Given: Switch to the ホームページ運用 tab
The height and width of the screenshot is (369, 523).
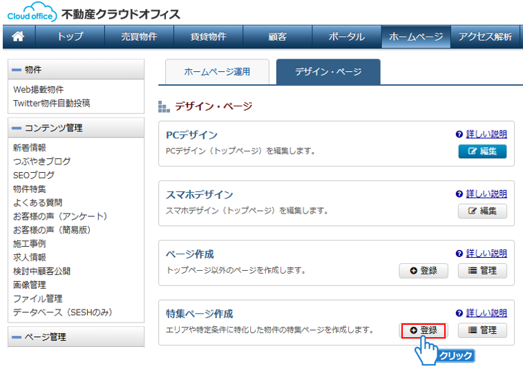Looking at the screenshot, I should pyautogui.click(x=217, y=71).
